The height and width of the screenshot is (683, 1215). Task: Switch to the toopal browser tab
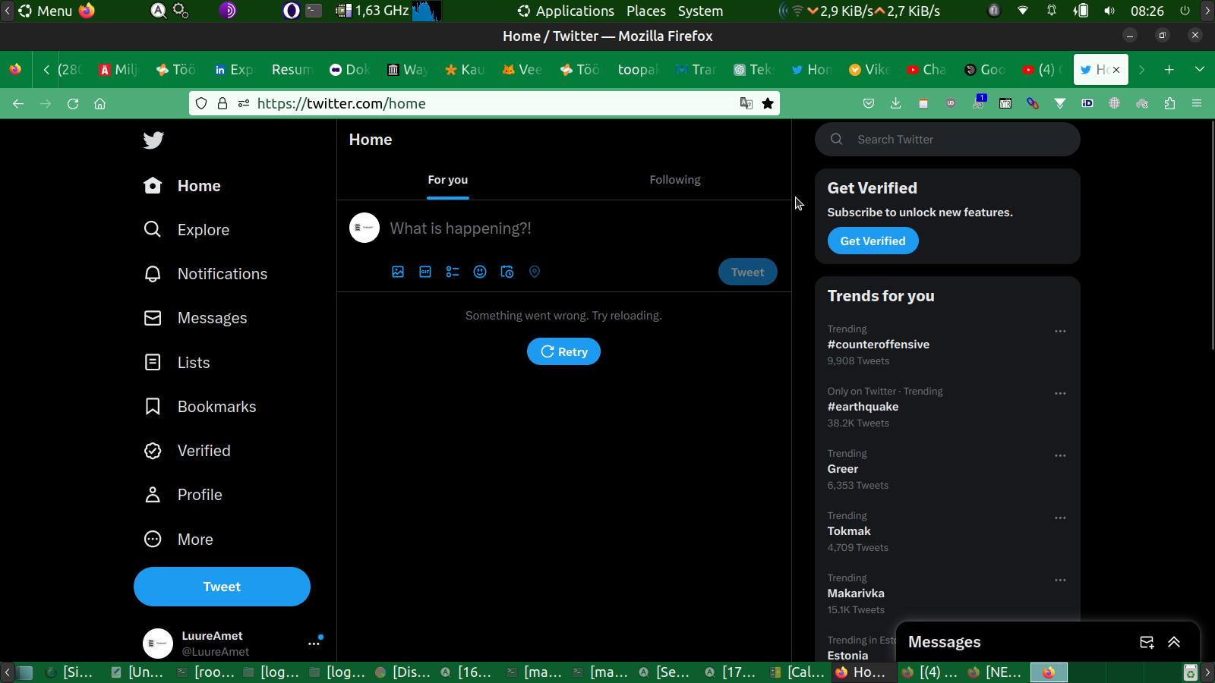point(637,70)
